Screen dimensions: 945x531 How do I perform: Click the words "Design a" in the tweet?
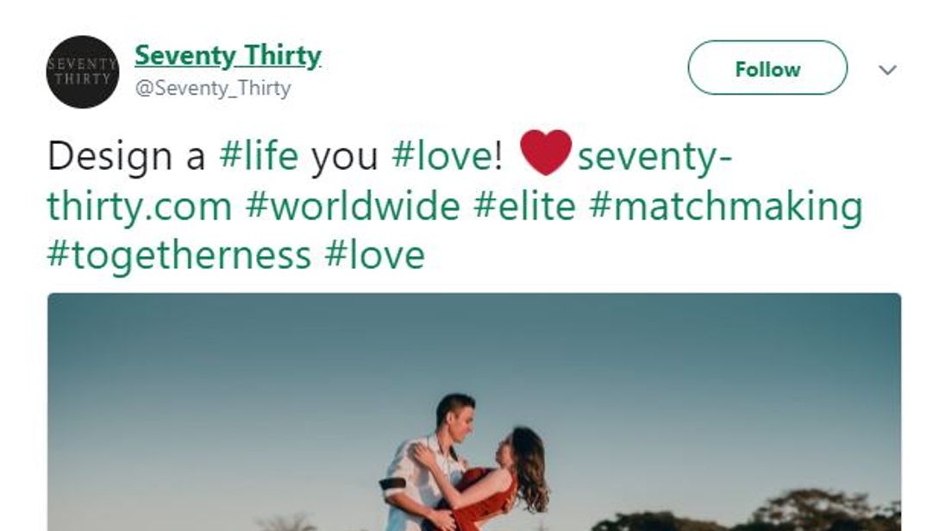pos(126,157)
